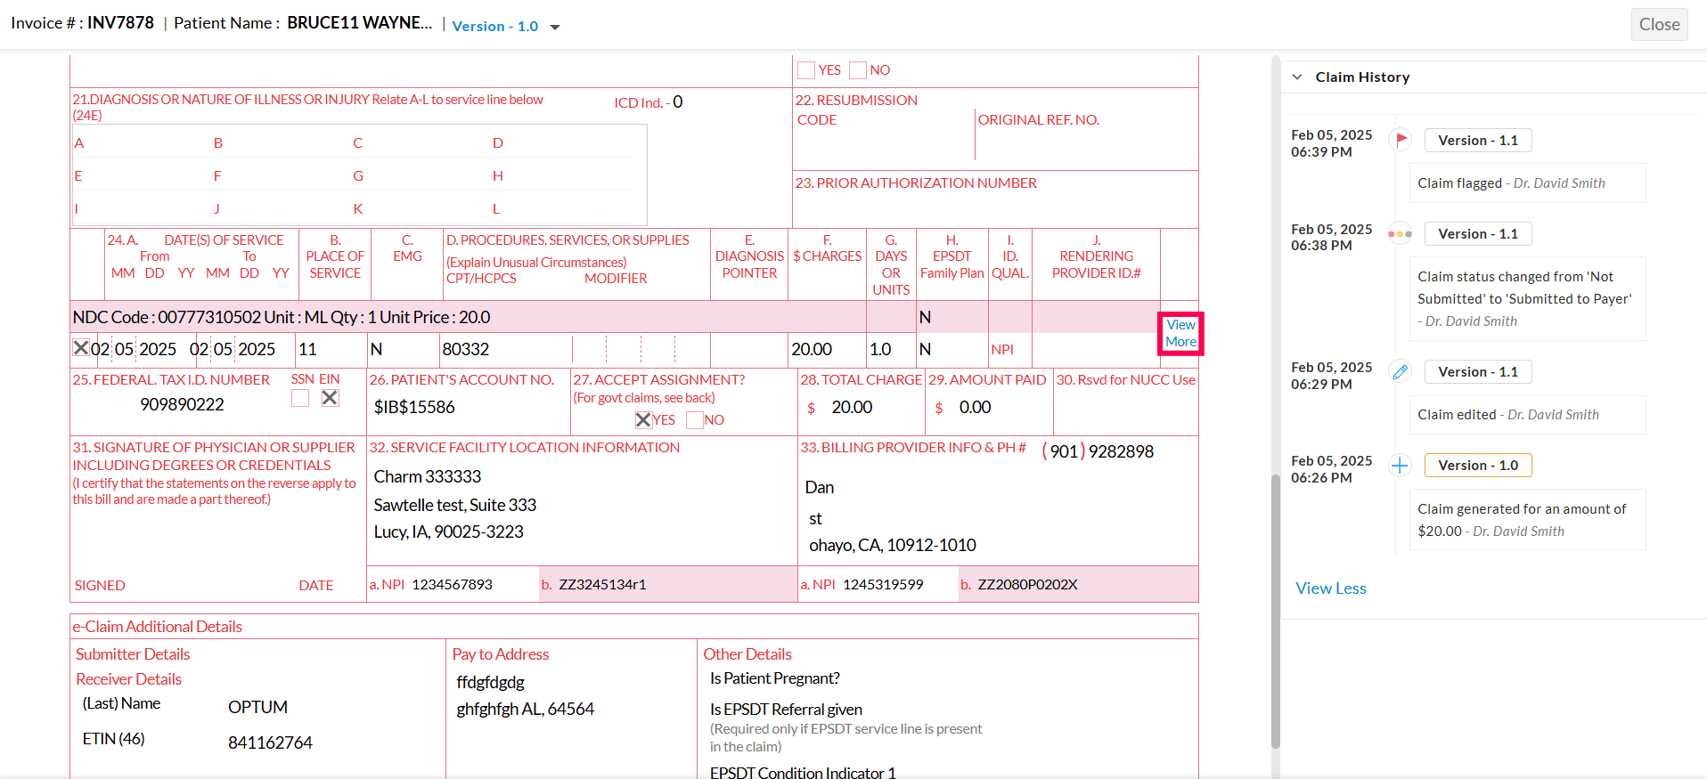The image size is (1707, 779).
Task: Select Version - 1.1 of the edited entry
Action: (1477, 372)
